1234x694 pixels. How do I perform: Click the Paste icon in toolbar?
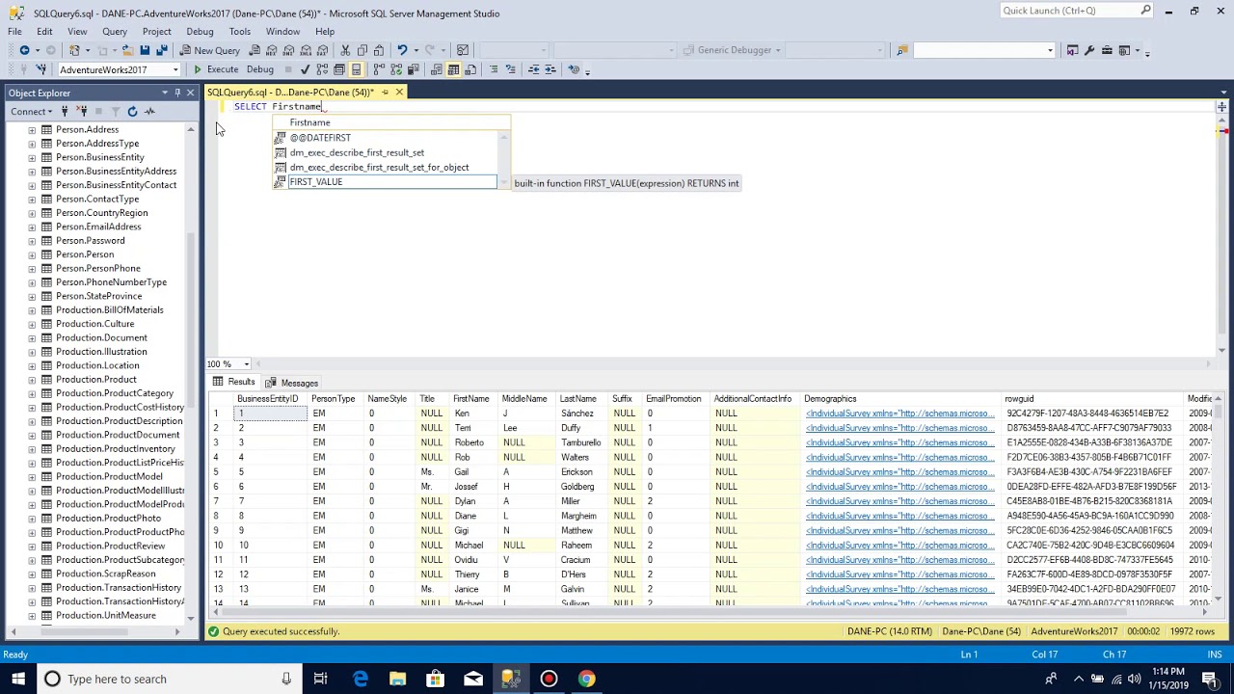coord(379,50)
